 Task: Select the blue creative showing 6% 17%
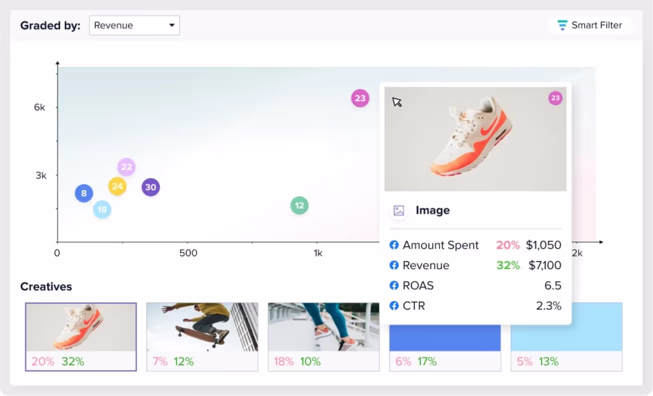tap(445, 348)
